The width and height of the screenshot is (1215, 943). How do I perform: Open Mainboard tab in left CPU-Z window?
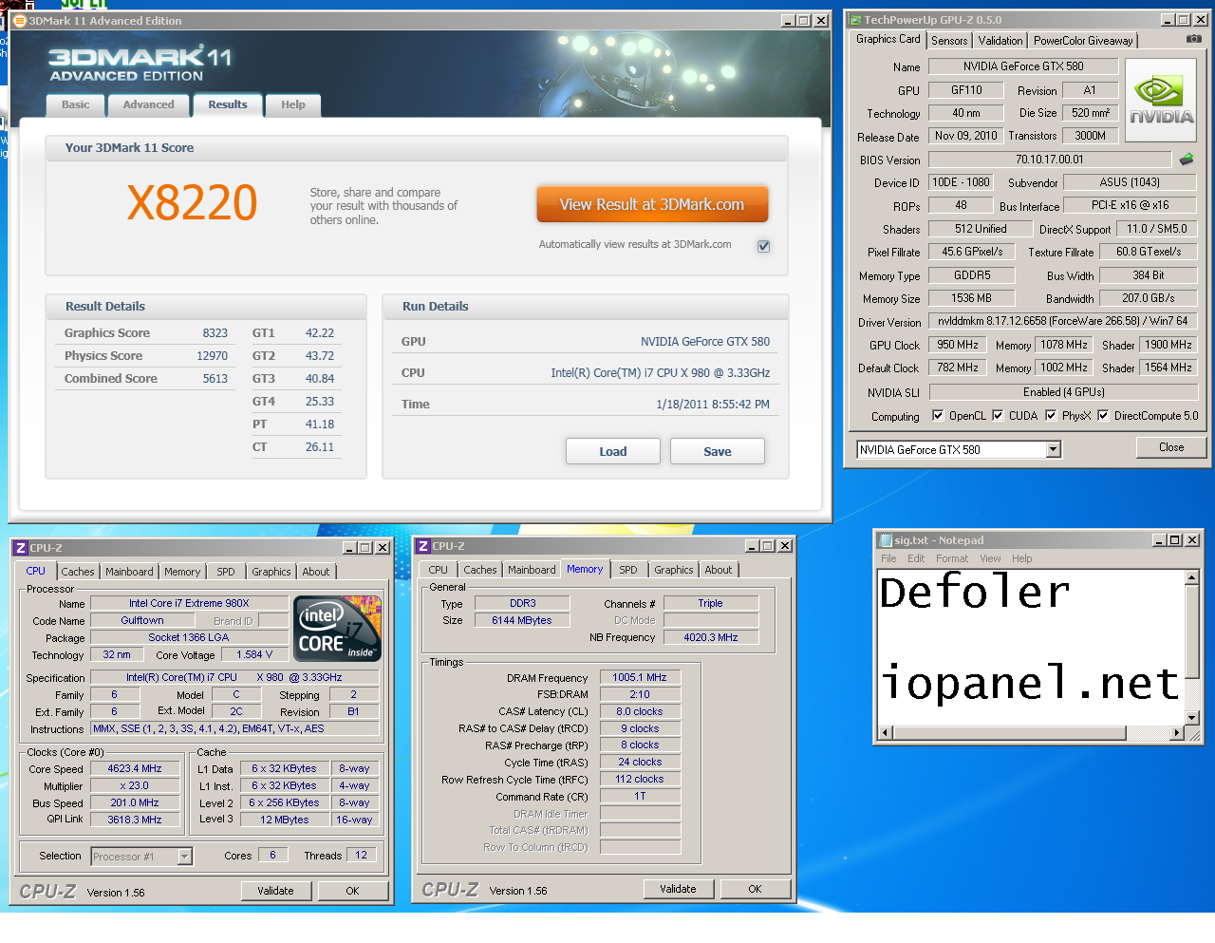pos(129,572)
